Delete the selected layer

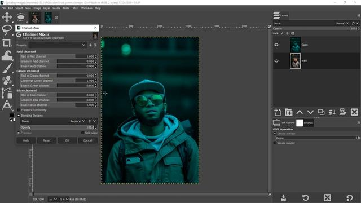[354, 112]
